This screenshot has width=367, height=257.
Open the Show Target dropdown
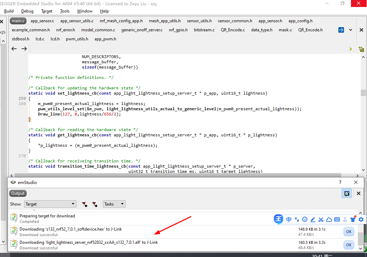[50, 204]
